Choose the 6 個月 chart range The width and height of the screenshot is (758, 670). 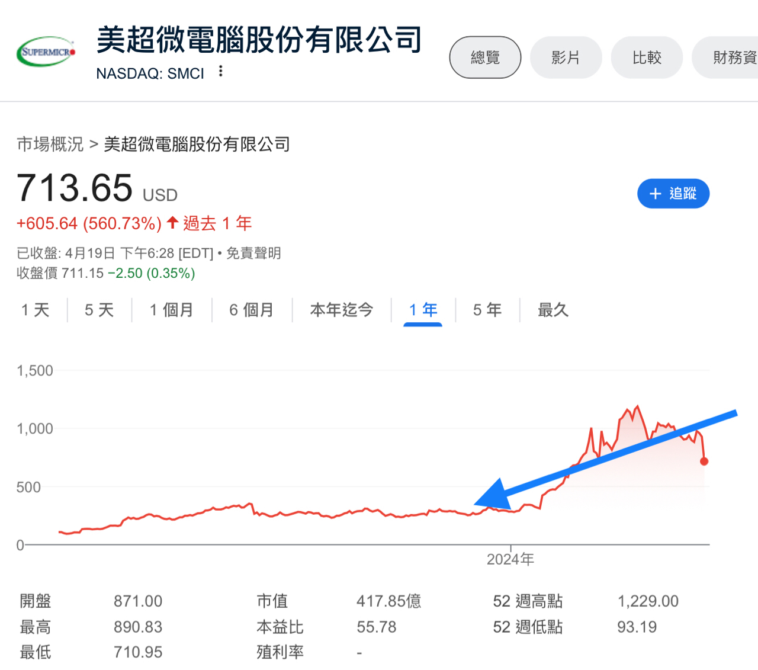tap(252, 310)
